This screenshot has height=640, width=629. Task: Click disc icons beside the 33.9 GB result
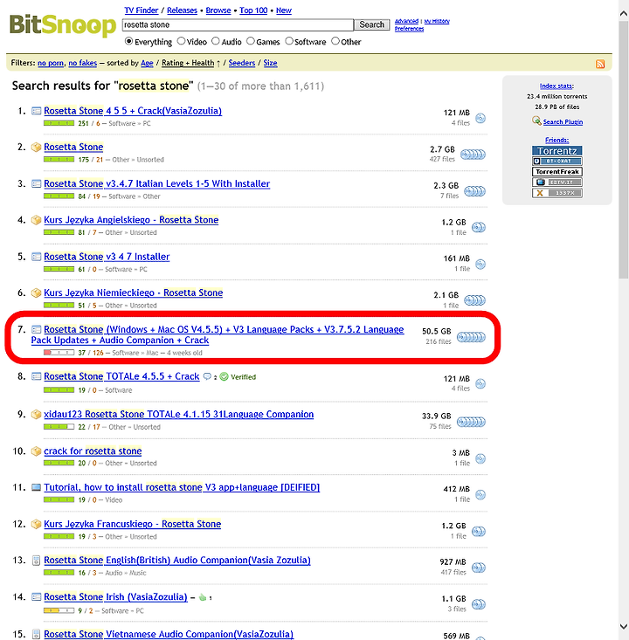(x=471, y=422)
